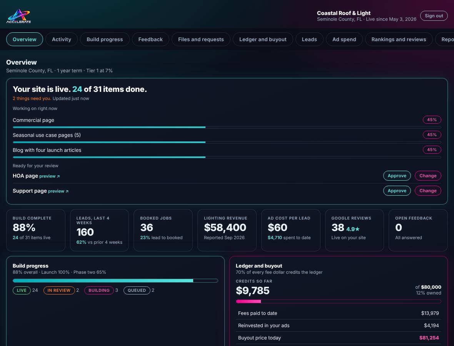Click the 'Fees paid to date' row
The image size is (454, 346).
coord(339,313)
